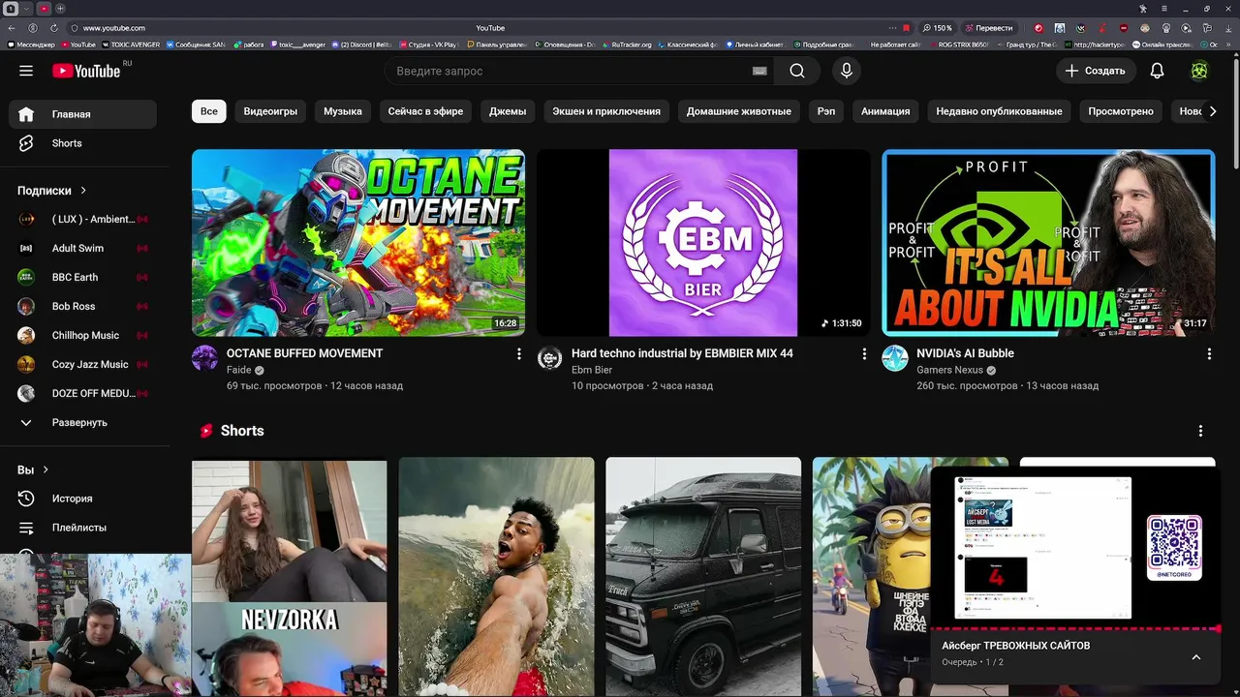Click the Faide channel avatar

[x=204, y=358]
